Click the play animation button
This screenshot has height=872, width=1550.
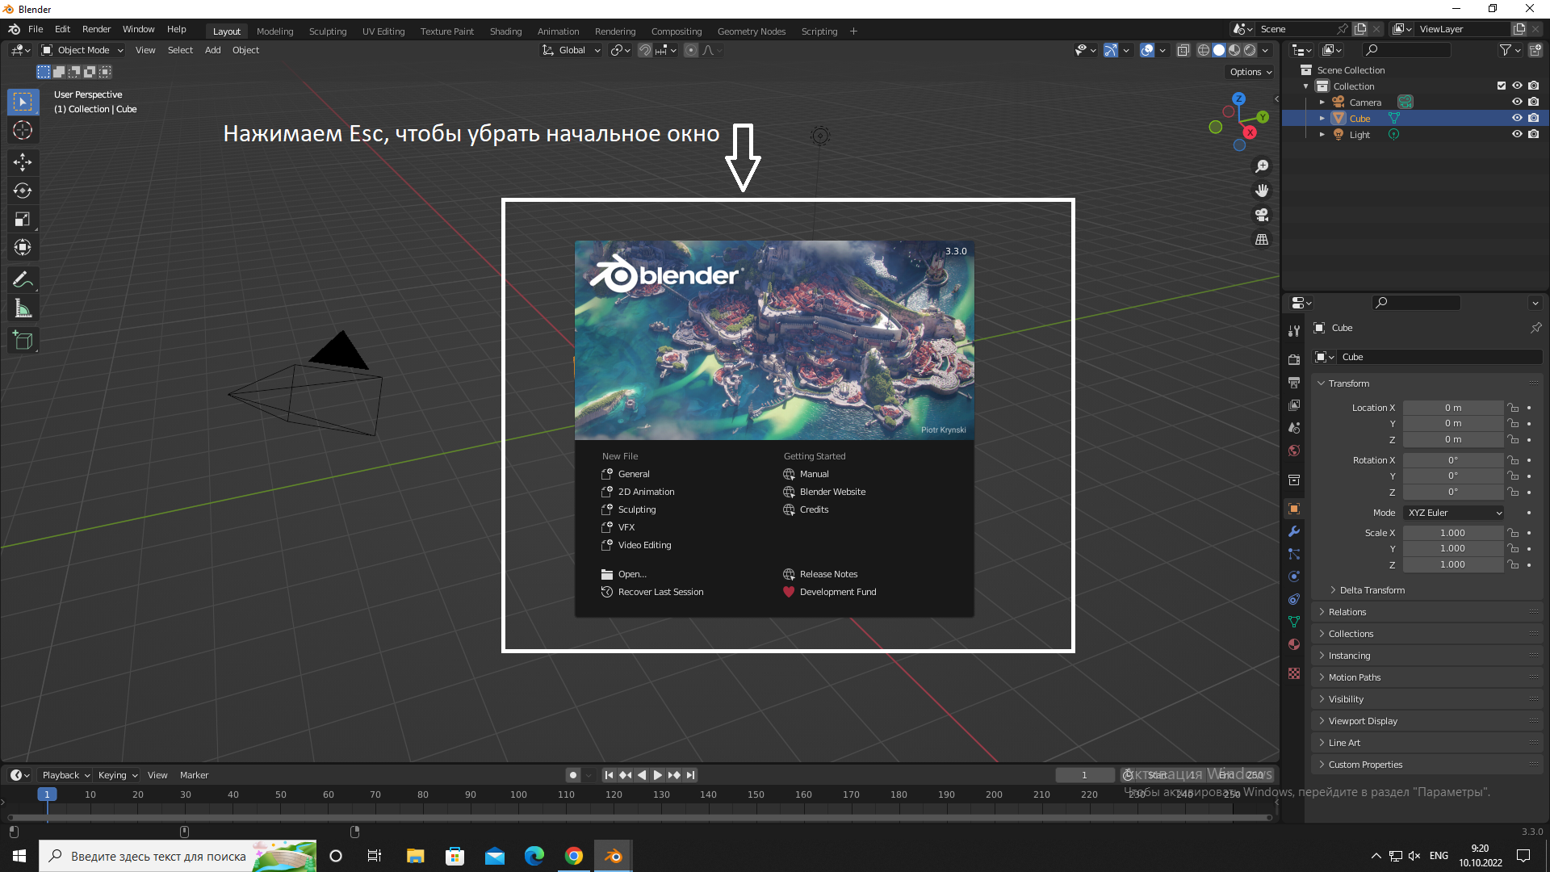pos(658,775)
